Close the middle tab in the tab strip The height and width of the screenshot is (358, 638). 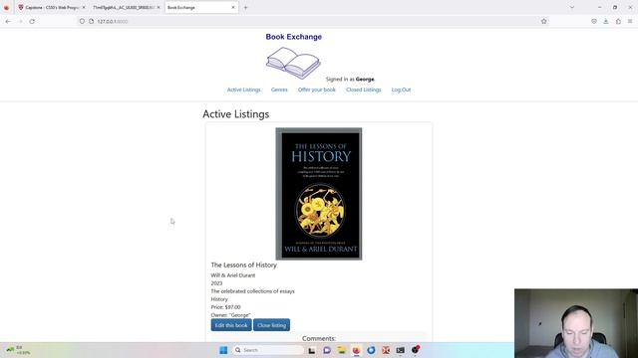159,7
